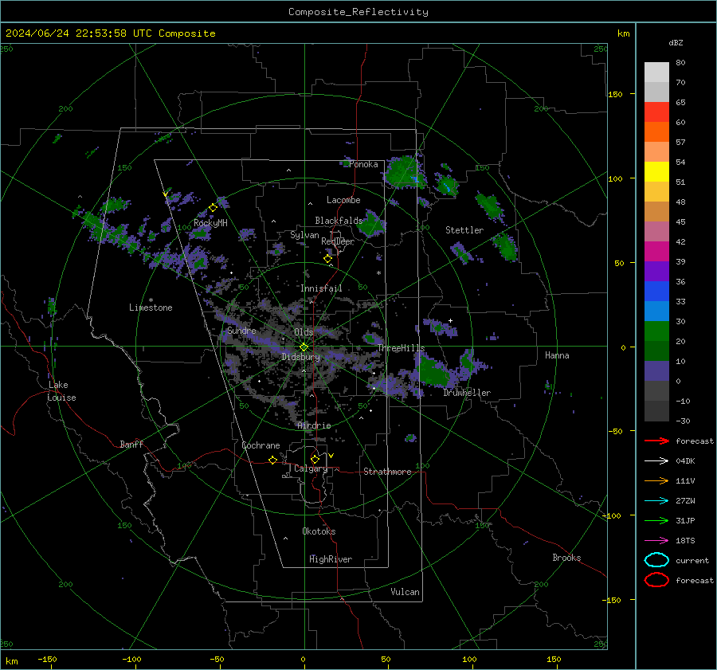Click the magenta 18TS arrow legend icon
This screenshot has width=717, height=670.
click(656, 541)
